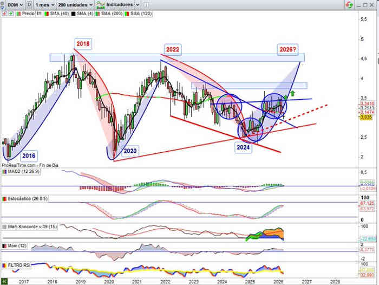Expand the arrow next to Indicadores
379x285 pixels.
(x=137, y=4)
